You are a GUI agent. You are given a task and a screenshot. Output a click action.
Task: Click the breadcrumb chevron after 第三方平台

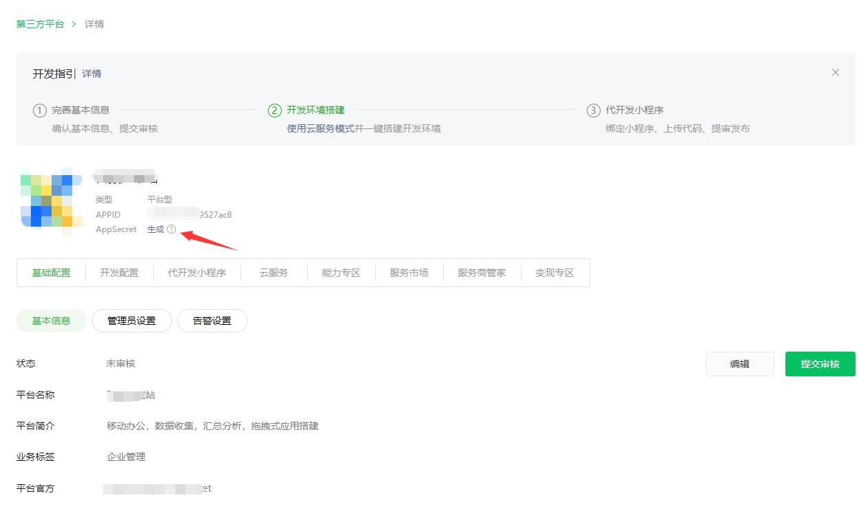[x=74, y=24]
